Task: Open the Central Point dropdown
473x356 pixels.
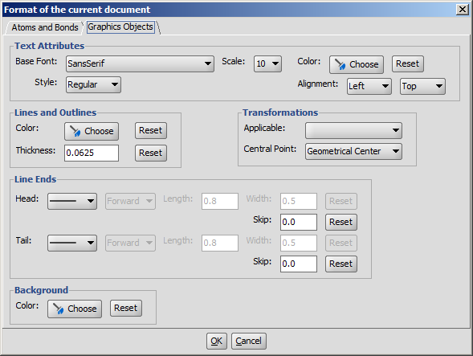Action: coord(353,151)
